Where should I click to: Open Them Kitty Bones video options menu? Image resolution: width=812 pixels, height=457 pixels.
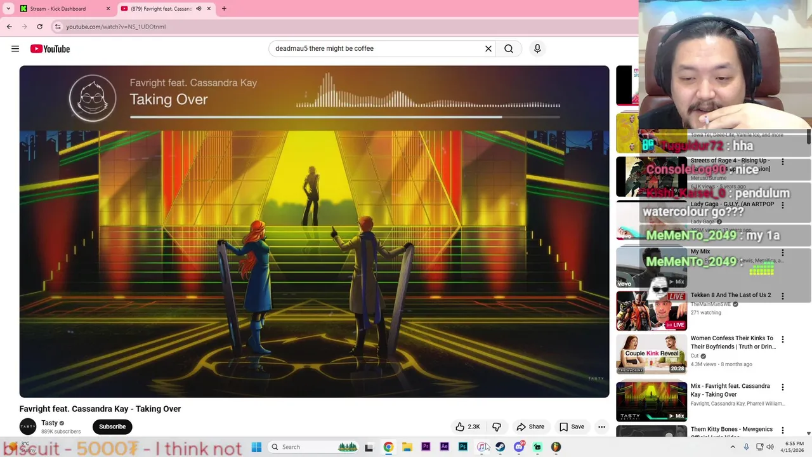pos(783,430)
